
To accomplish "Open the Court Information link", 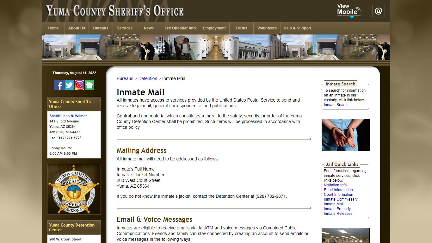I will [x=338, y=195].
